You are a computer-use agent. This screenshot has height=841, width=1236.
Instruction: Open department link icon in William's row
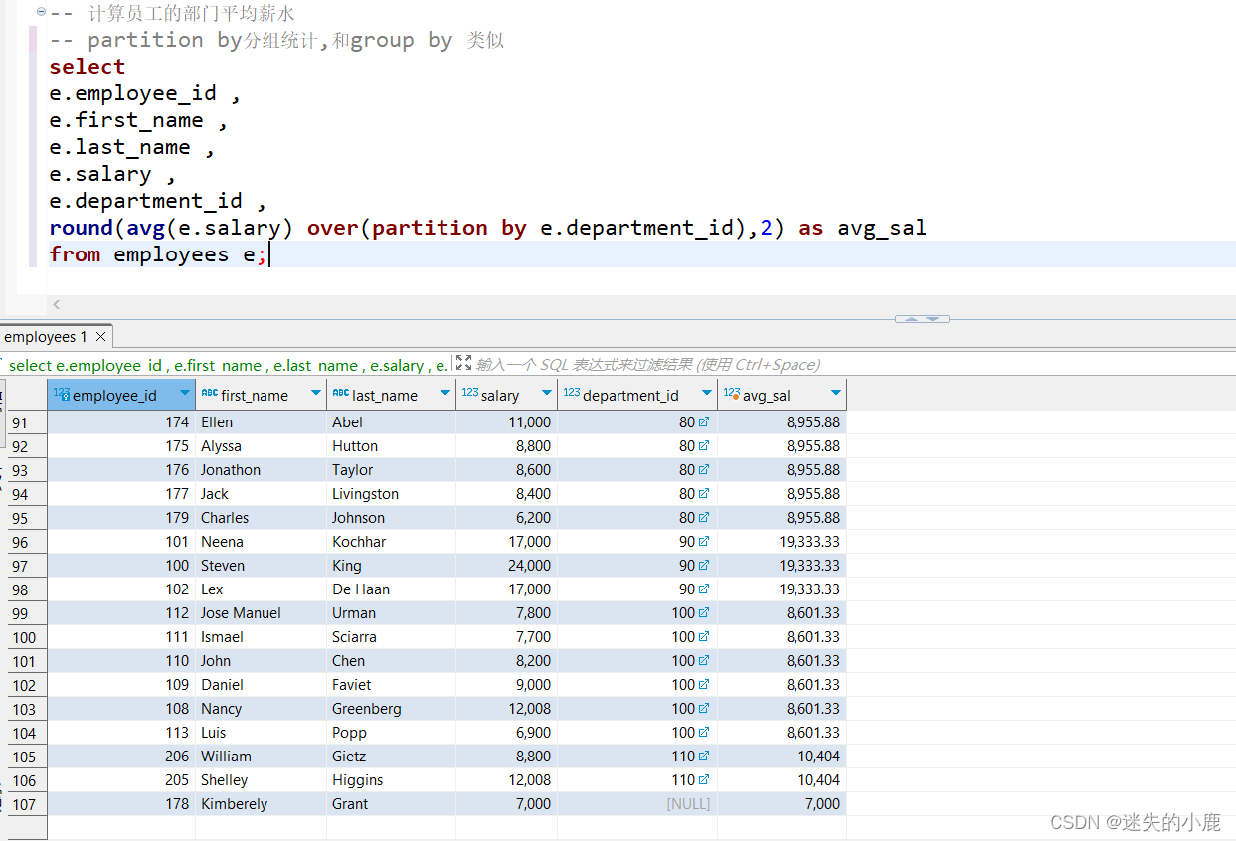click(704, 756)
